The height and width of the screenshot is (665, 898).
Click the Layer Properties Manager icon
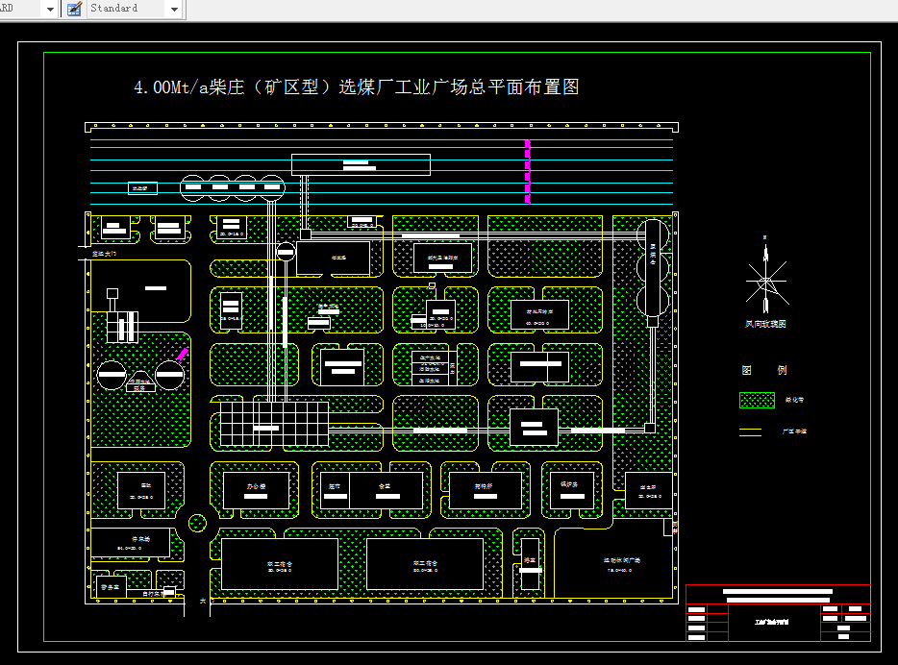pos(72,9)
